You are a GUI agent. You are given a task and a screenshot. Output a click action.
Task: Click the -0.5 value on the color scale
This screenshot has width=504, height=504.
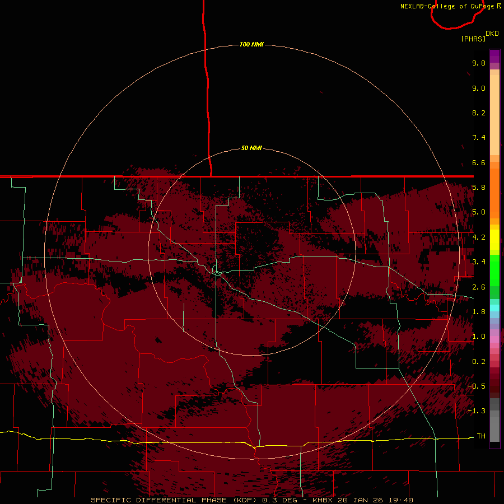coord(477,386)
